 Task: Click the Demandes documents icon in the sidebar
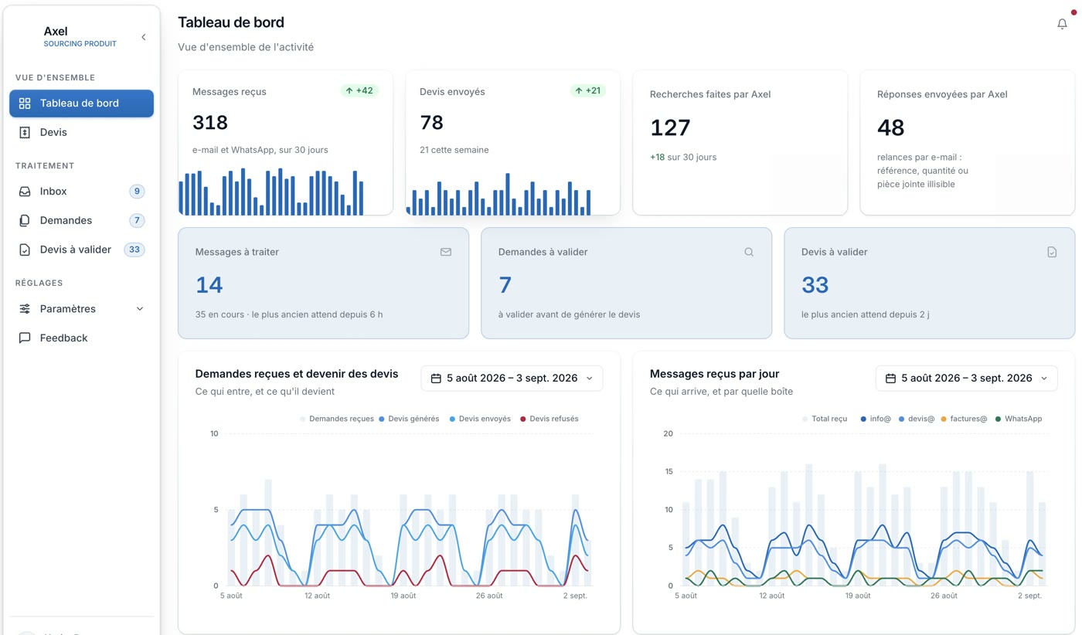25,221
